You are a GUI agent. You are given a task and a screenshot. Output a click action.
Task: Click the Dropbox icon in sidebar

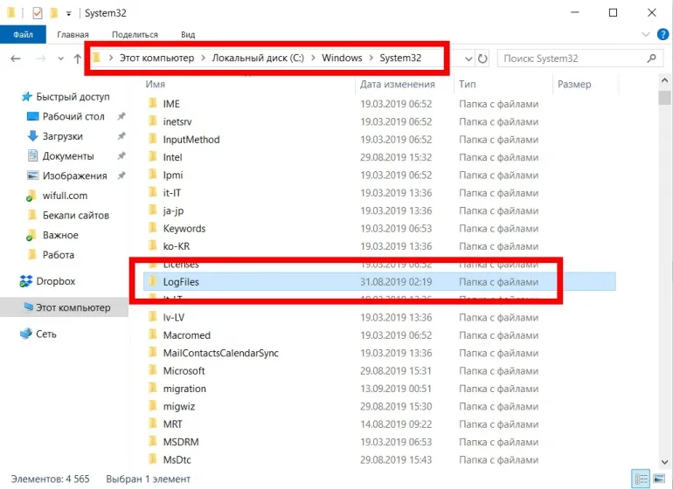pyautogui.click(x=27, y=281)
